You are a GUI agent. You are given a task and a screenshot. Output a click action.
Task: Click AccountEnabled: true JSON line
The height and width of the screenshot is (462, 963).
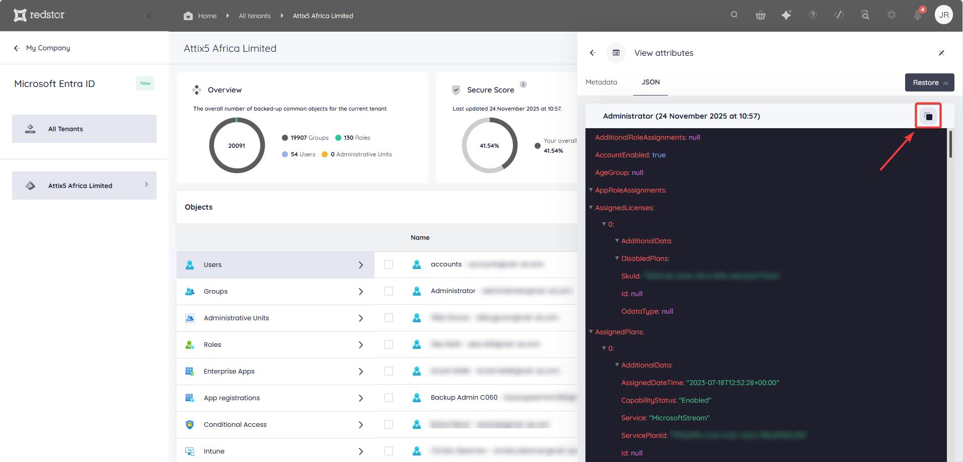(x=630, y=155)
